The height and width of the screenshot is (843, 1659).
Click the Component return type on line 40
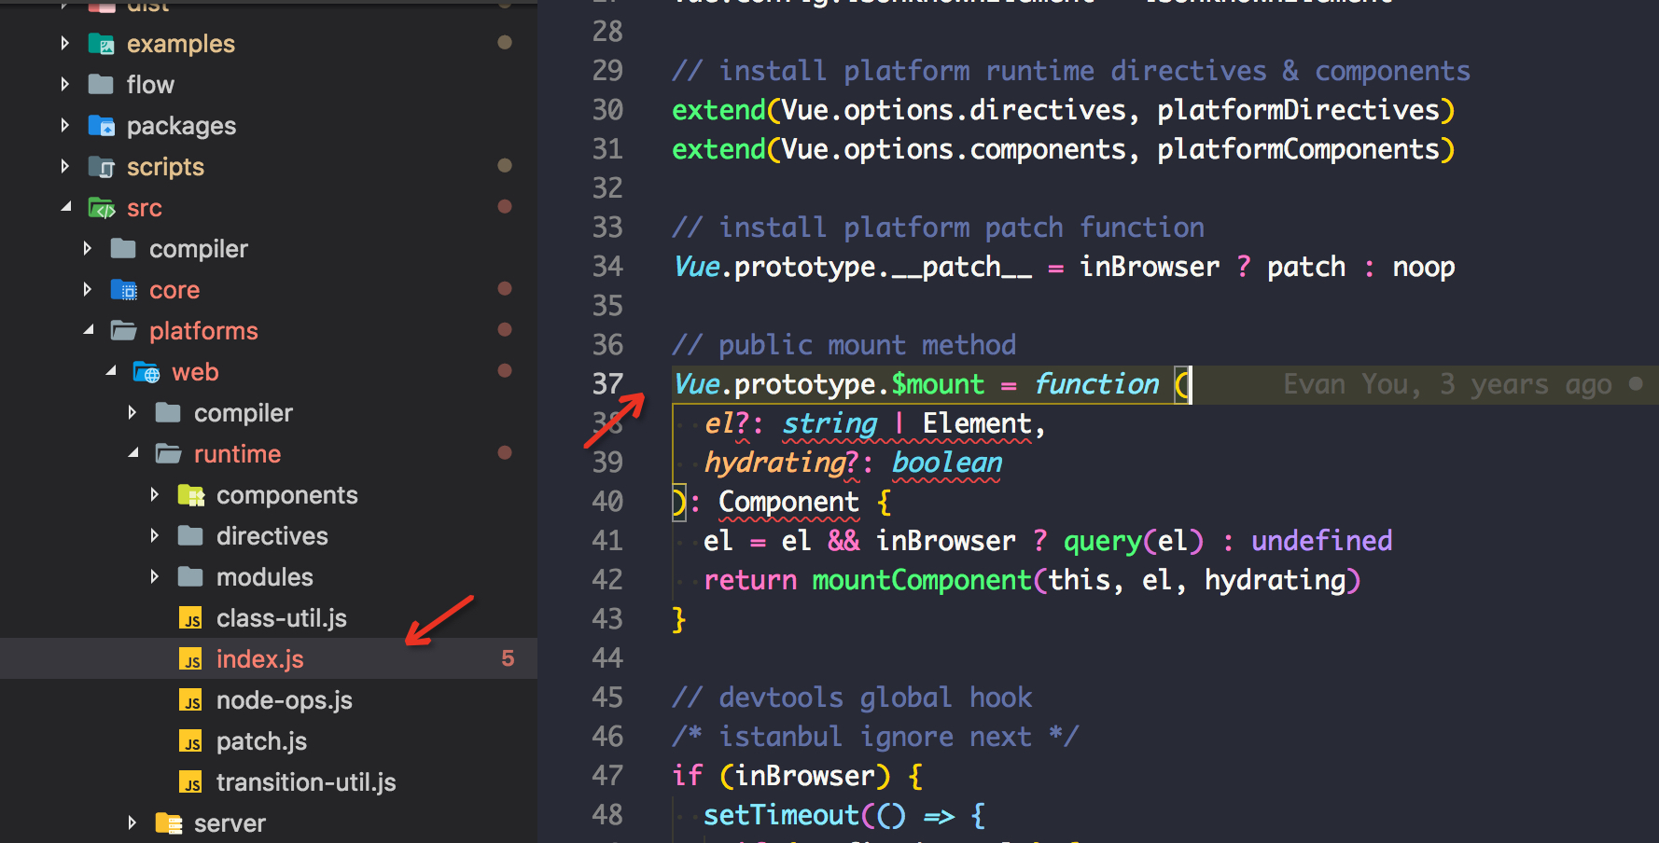click(x=788, y=502)
